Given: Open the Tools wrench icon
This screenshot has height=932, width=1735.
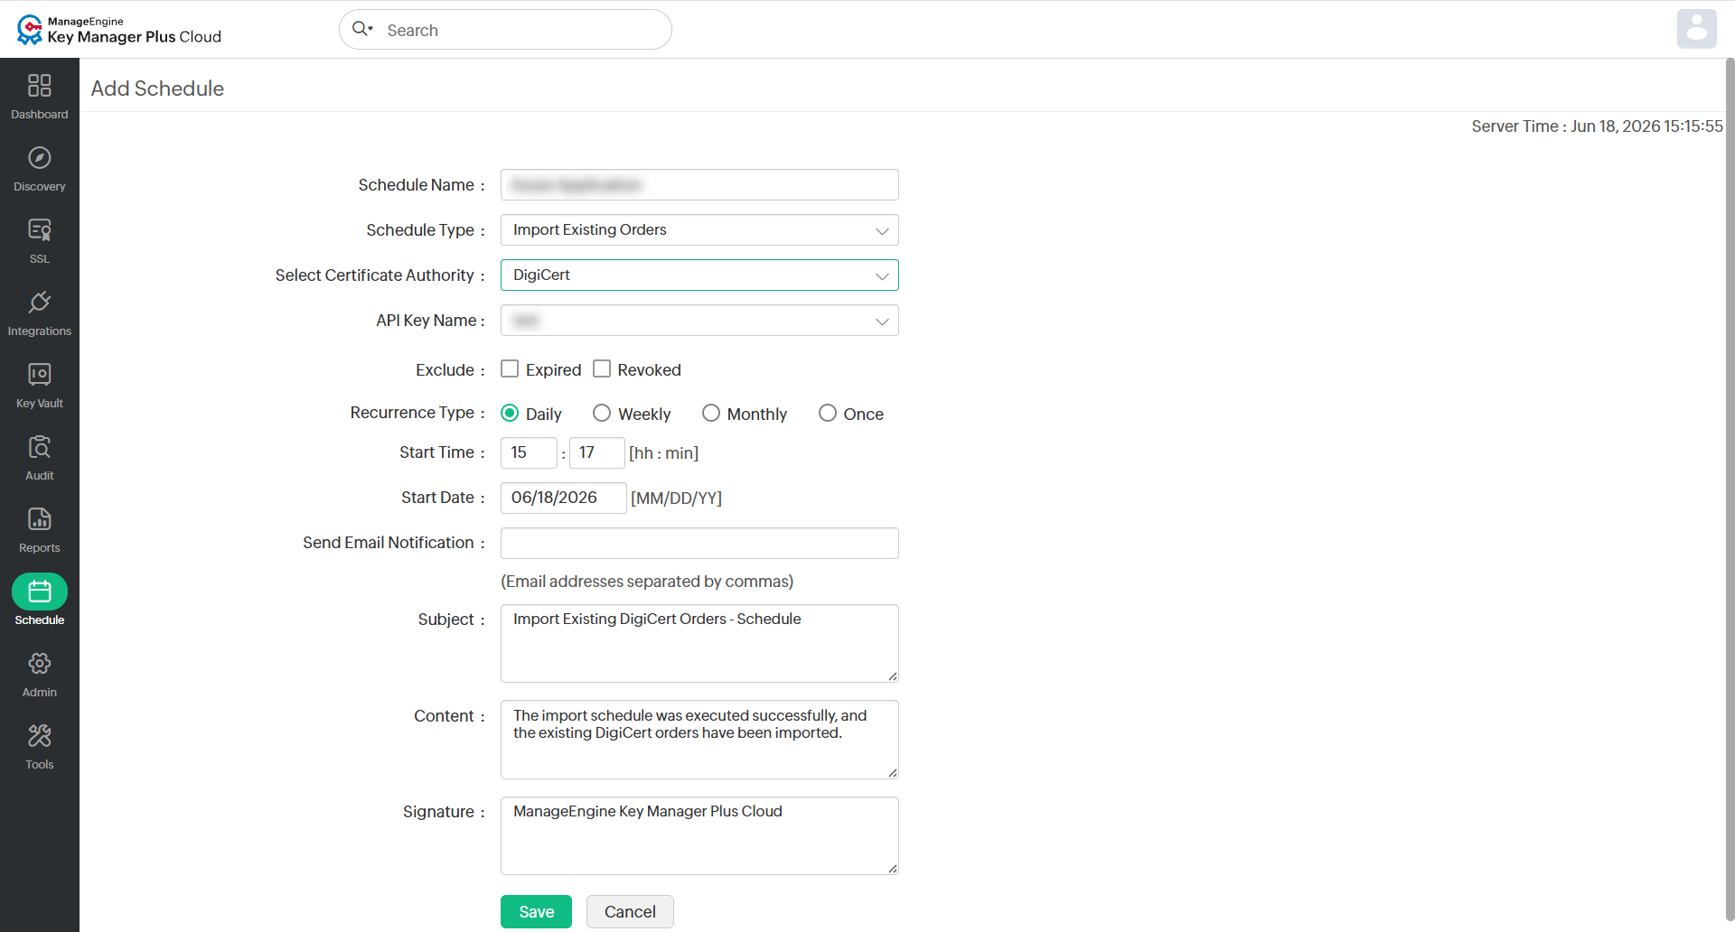Looking at the screenshot, I should 39,735.
